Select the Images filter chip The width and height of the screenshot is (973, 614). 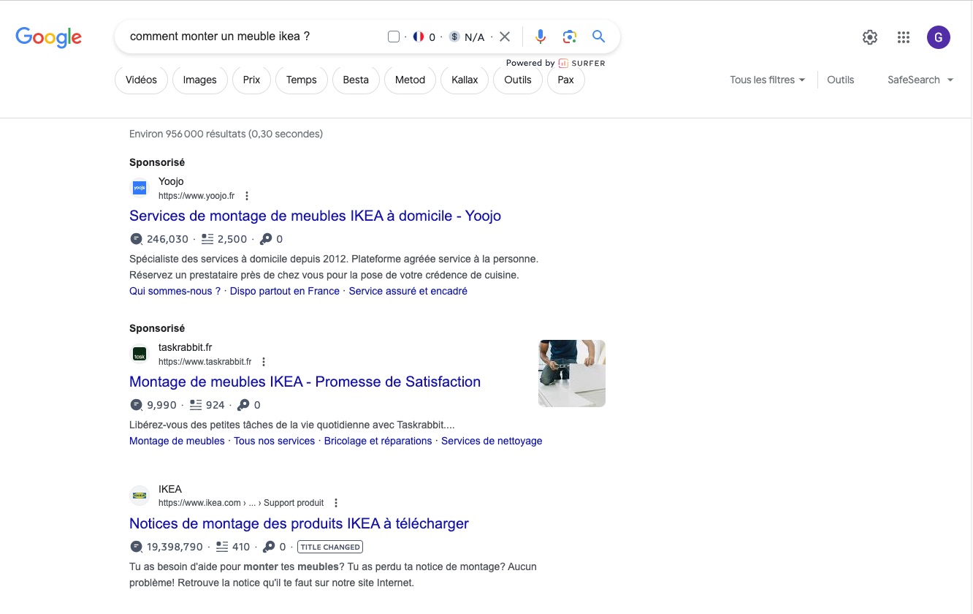[200, 80]
